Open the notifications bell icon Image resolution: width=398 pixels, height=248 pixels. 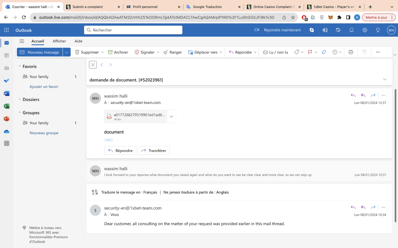pyautogui.click(x=352, y=30)
